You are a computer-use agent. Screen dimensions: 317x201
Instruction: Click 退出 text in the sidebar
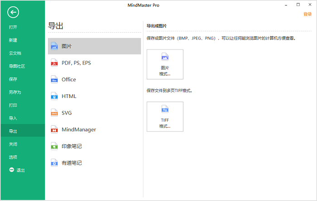coord(21,170)
